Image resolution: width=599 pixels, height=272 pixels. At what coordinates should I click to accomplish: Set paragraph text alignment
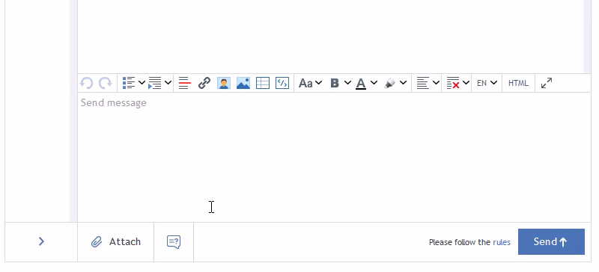coord(422,83)
